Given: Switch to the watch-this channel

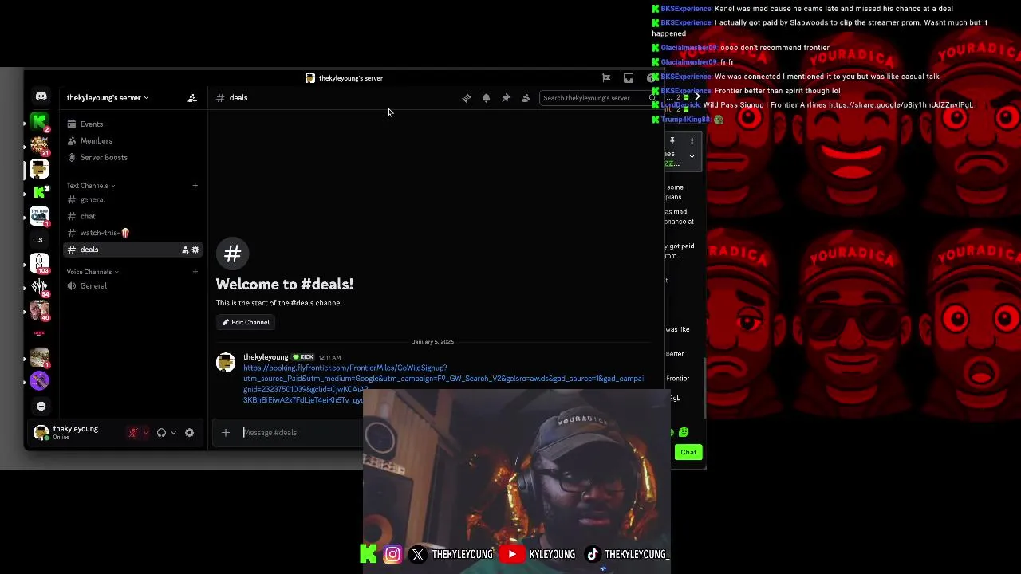Looking at the screenshot, I should point(133,233).
